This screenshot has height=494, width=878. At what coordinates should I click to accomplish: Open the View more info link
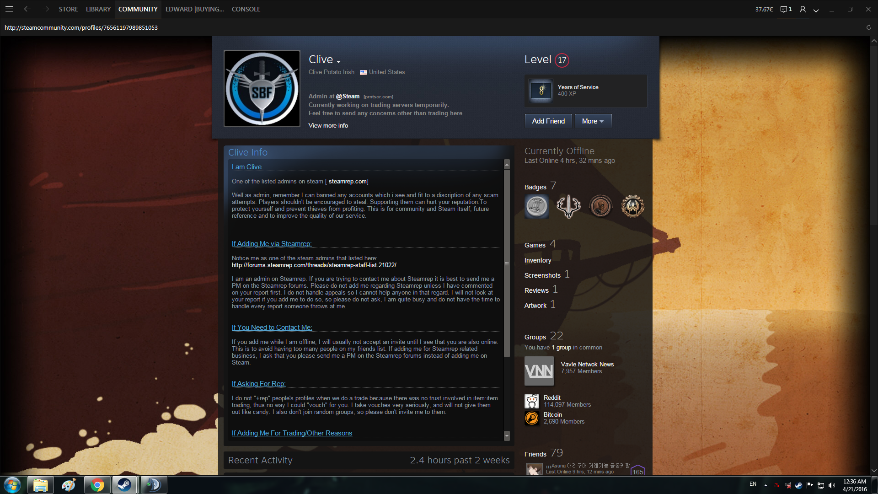point(328,125)
